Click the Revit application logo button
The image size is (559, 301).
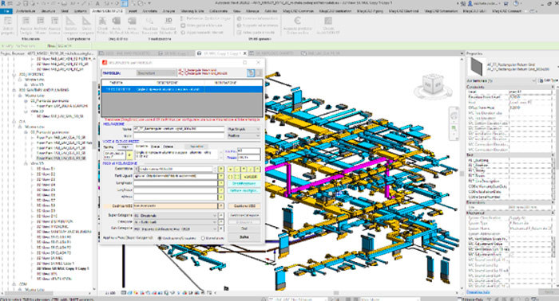(3, 3)
